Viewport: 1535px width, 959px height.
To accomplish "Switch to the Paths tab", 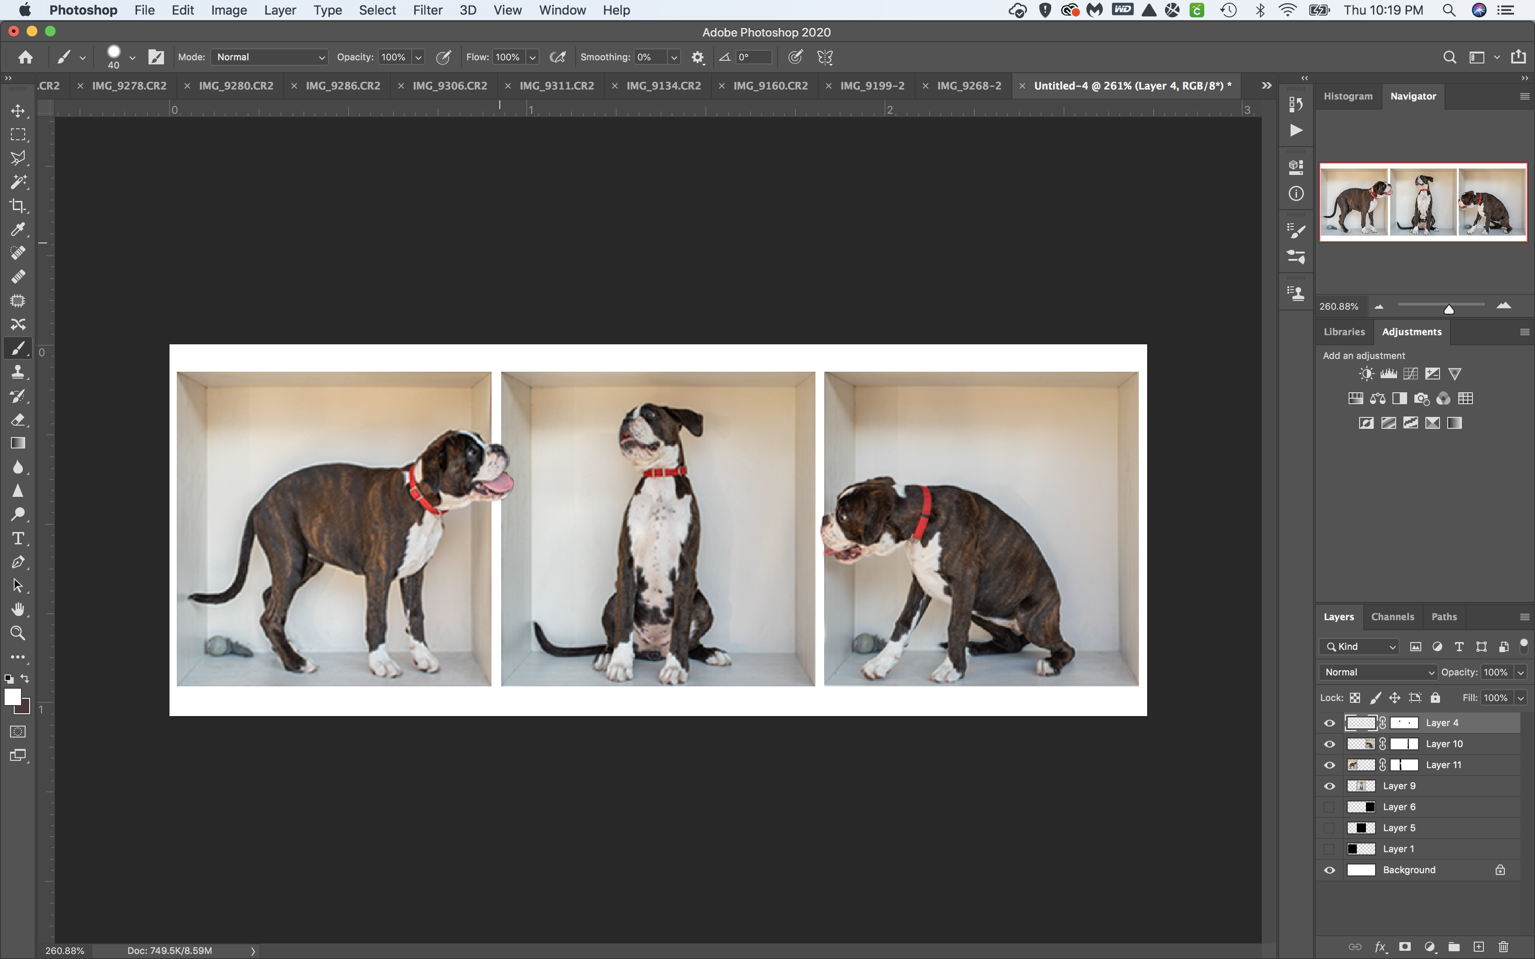I will click(1444, 616).
